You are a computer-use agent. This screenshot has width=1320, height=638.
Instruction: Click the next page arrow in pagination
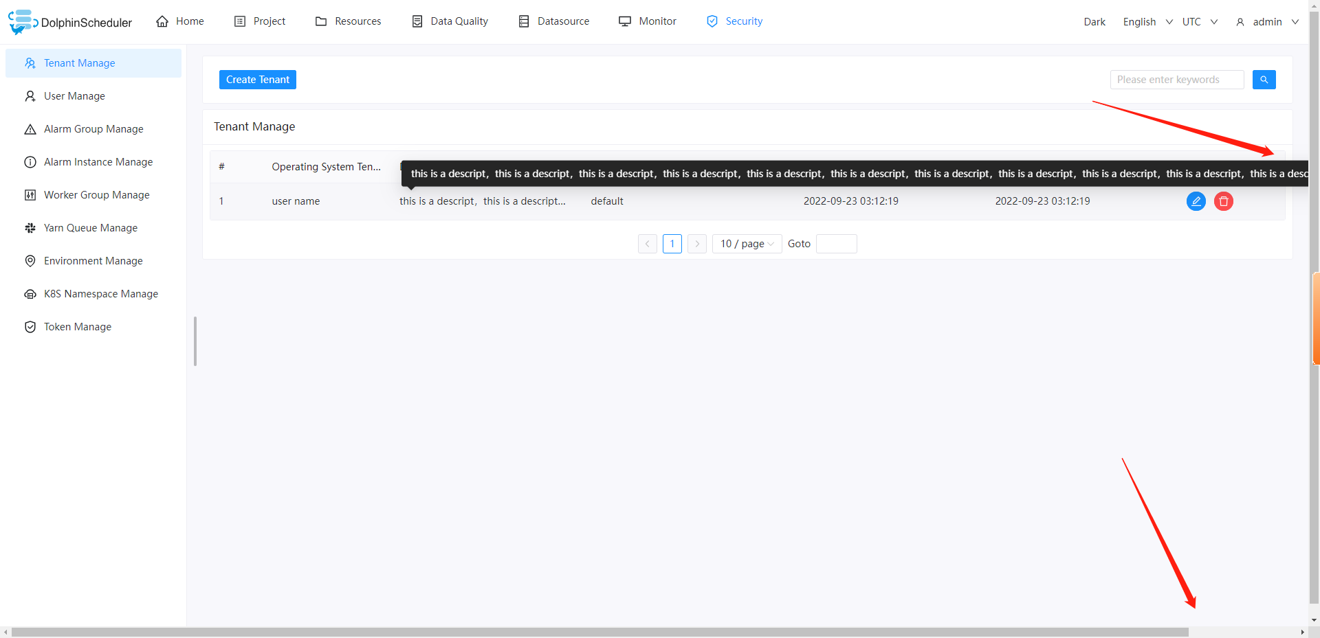point(697,244)
